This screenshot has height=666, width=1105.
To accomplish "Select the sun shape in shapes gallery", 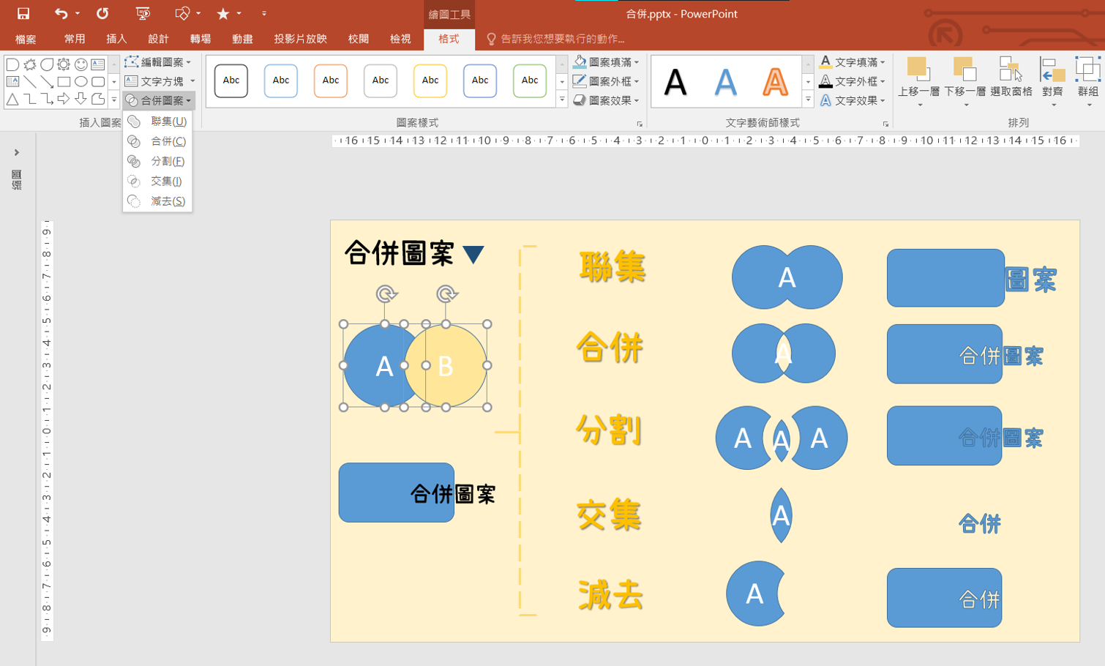I will tap(64, 64).
